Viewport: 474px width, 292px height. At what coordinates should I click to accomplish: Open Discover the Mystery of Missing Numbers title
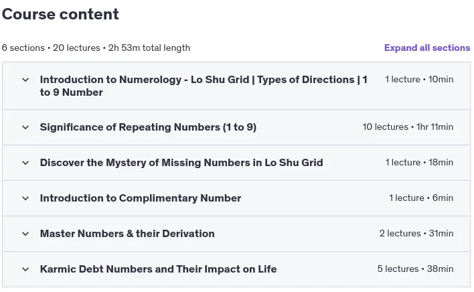point(181,163)
